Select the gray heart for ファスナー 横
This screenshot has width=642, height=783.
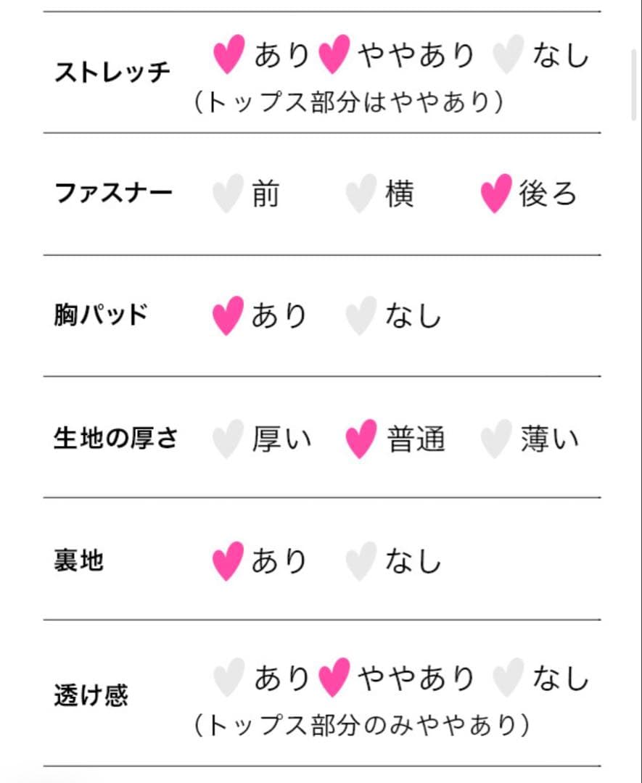coord(361,194)
